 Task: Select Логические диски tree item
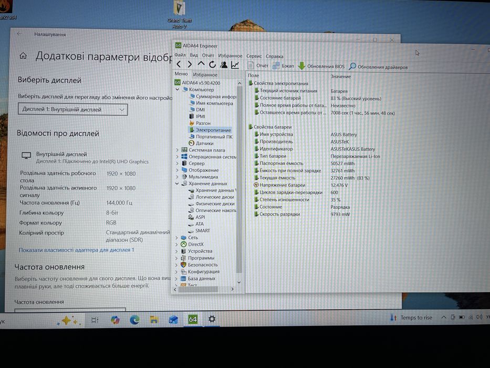(211, 197)
